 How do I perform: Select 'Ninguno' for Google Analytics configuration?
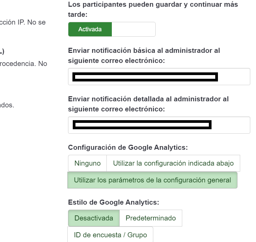pyautogui.click(x=88, y=163)
